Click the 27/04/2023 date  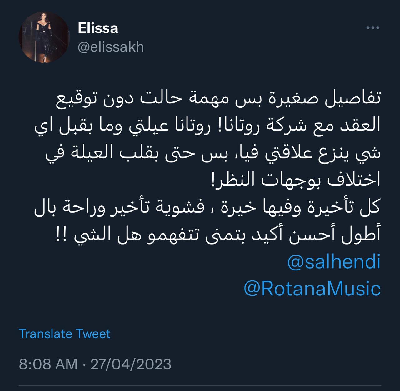pos(131,364)
